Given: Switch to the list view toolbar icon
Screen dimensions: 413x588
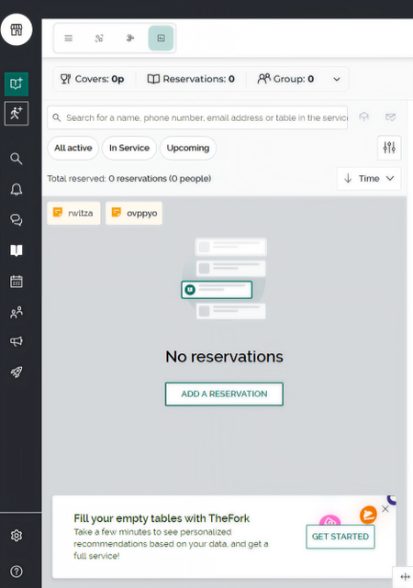Looking at the screenshot, I should pos(68,39).
